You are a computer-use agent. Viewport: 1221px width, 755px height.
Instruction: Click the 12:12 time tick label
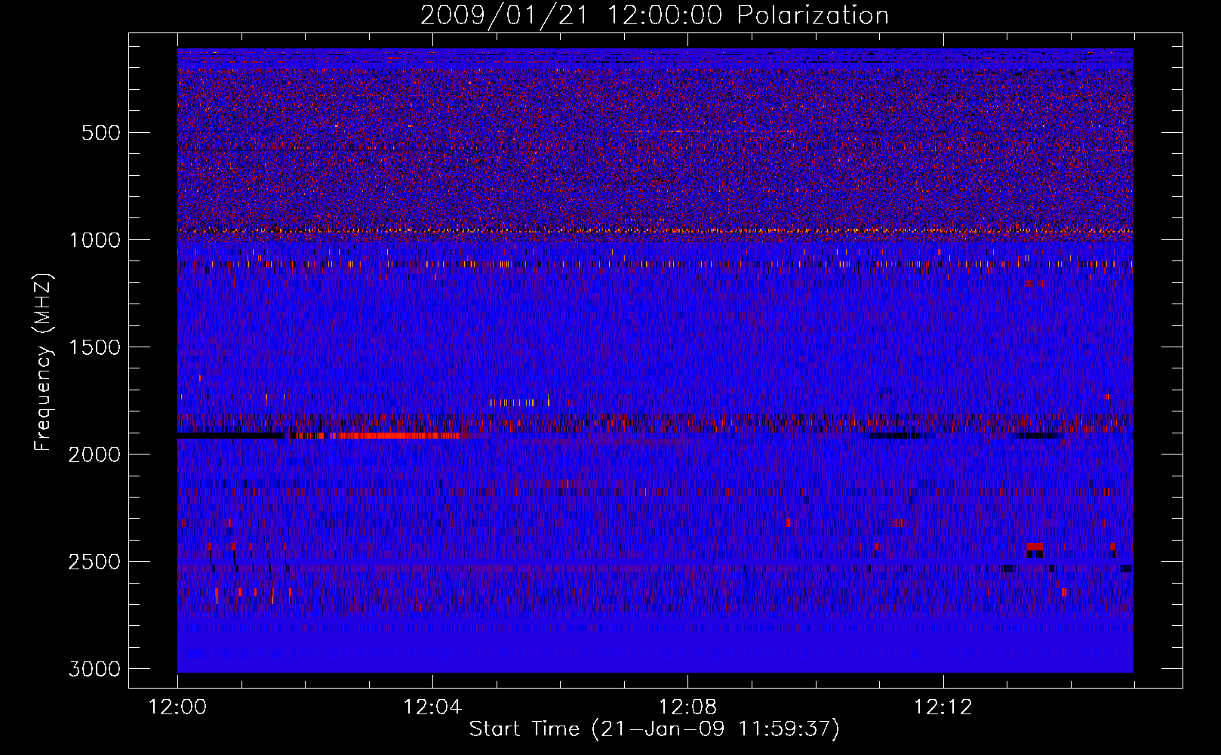(x=943, y=707)
